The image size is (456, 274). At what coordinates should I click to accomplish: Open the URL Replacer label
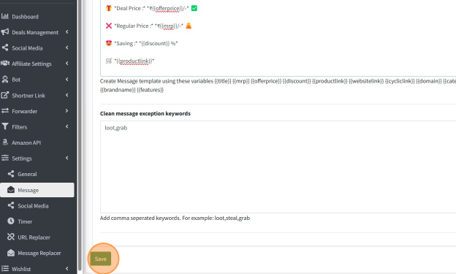(x=34, y=237)
